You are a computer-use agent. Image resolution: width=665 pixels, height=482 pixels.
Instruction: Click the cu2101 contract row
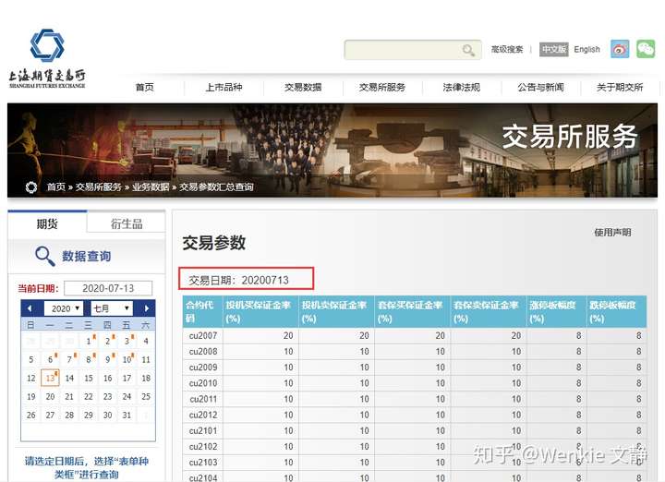(415, 430)
